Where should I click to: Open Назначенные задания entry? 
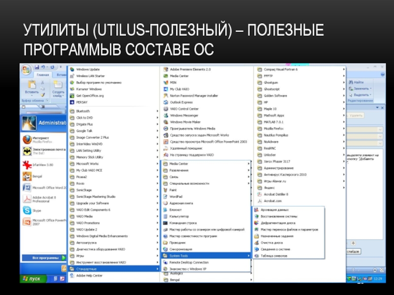[277, 236]
